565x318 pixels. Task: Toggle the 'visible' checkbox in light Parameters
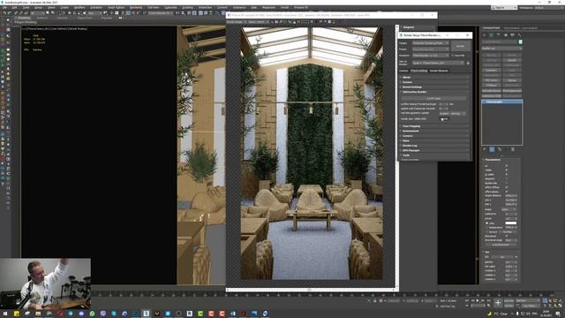tap(507, 170)
